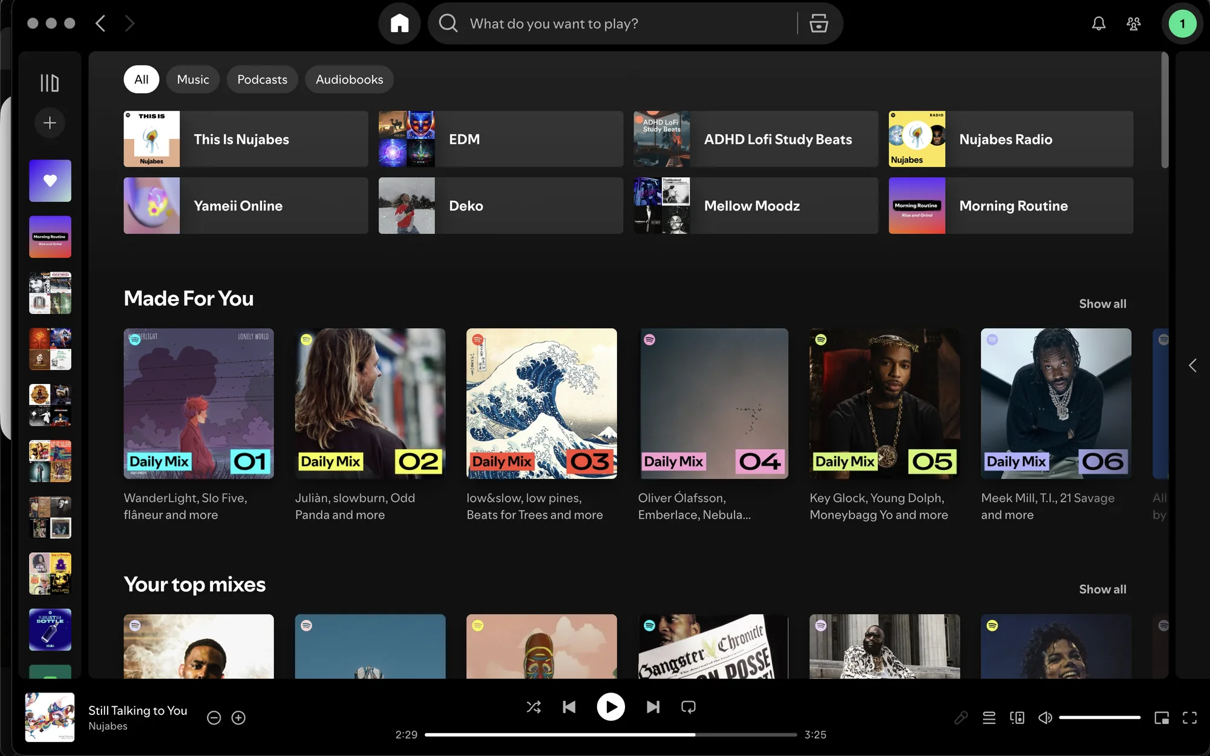
Task: Create new playlist with plus icon
Action: (50, 123)
